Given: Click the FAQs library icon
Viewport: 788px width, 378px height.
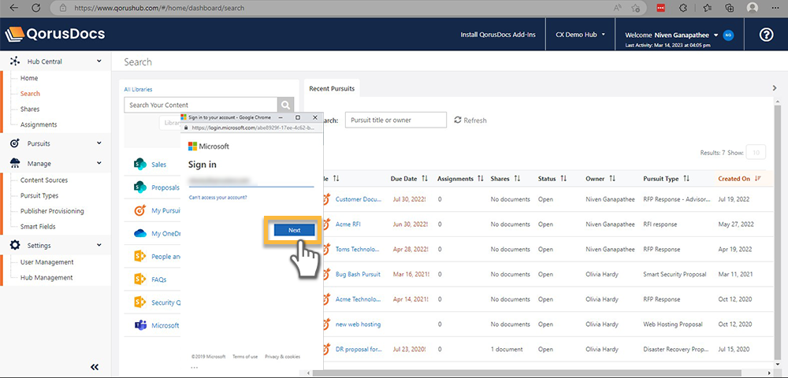Looking at the screenshot, I should click(140, 279).
